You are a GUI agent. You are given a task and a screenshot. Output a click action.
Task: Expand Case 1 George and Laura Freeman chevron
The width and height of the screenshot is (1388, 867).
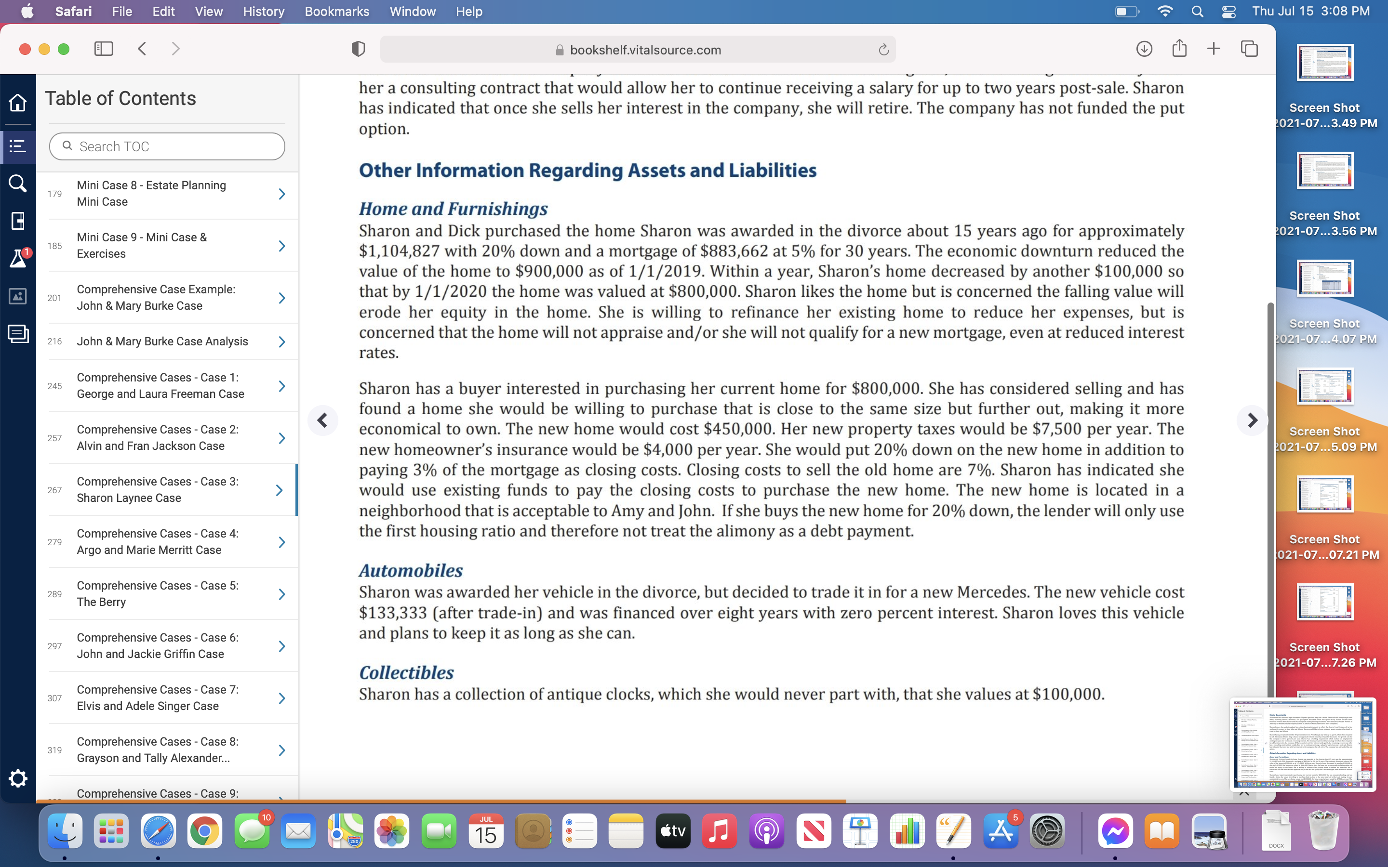(x=281, y=386)
